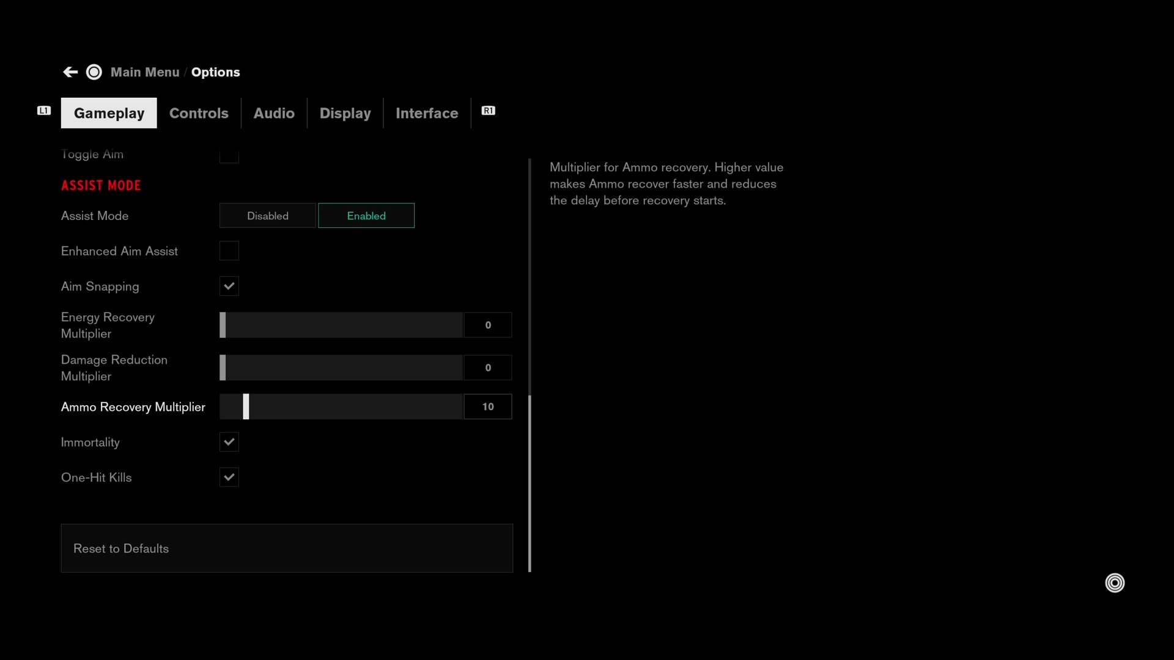Go to the Display tab
Screen dimensions: 1174x660
coord(345,114)
